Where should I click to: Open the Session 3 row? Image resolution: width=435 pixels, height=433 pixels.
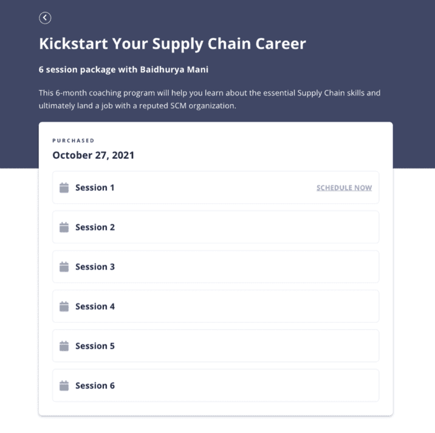click(216, 267)
